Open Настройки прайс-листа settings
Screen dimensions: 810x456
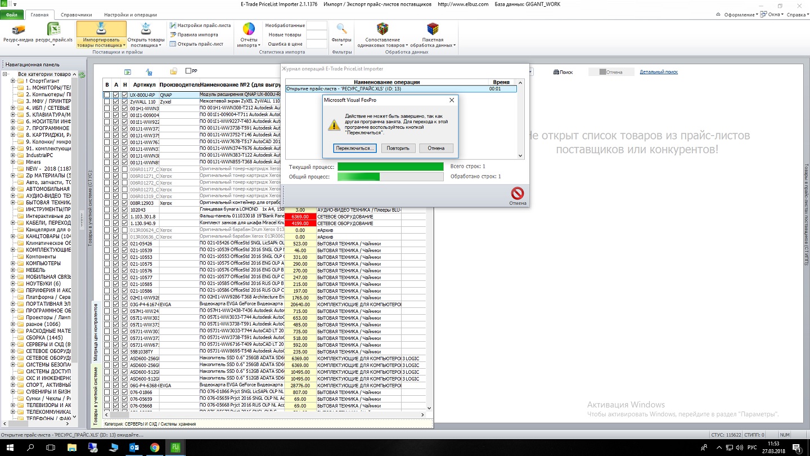pos(200,25)
